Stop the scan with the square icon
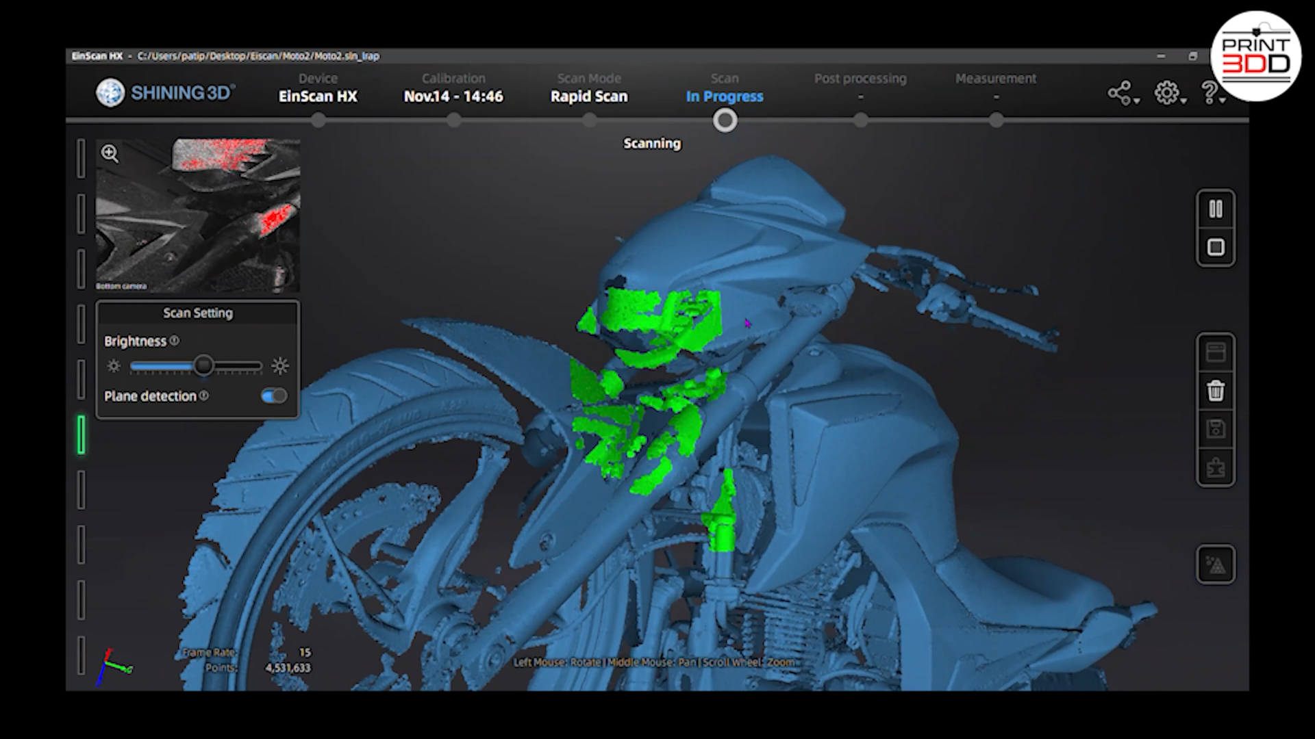Image resolution: width=1315 pixels, height=739 pixels. [x=1216, y=247]
